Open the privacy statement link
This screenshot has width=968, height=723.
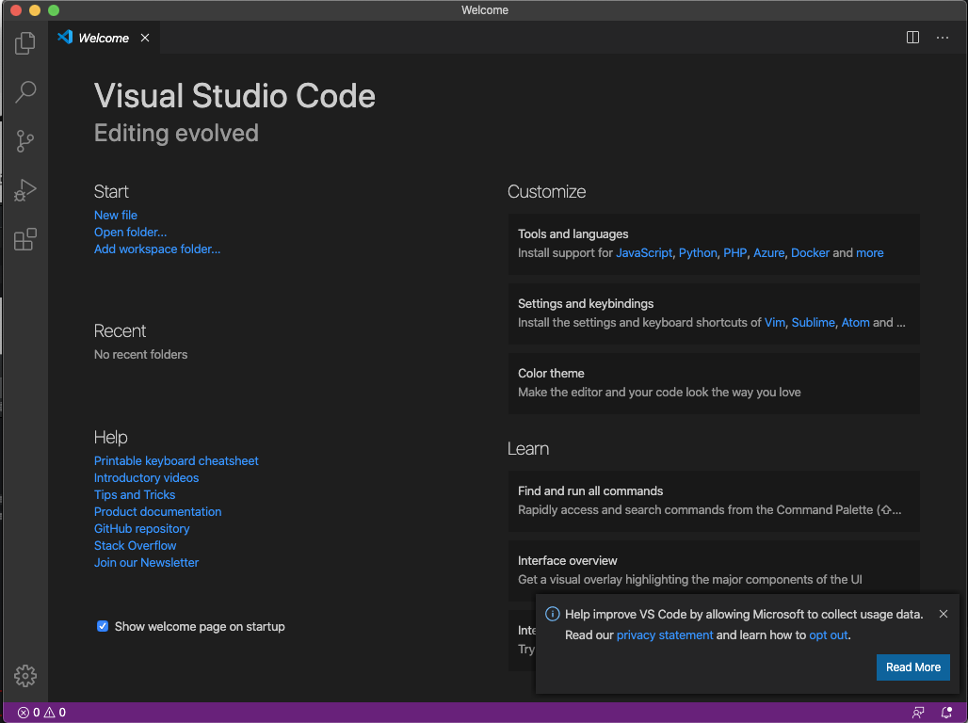pyautogui.click(x=664, y=635)
